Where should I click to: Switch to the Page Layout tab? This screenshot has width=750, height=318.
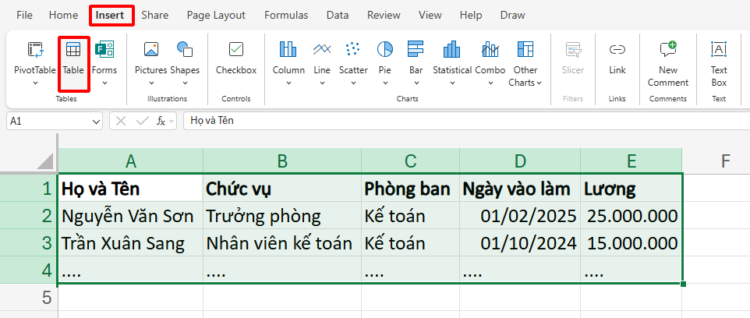[x=216, y=16]
